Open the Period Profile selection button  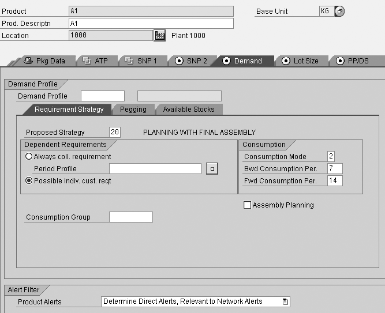(x=212, y=169)
